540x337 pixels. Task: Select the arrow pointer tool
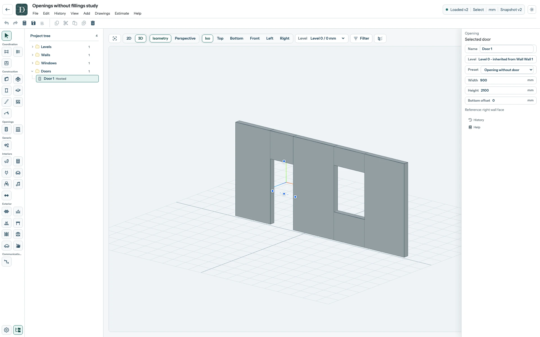(6, 36)
